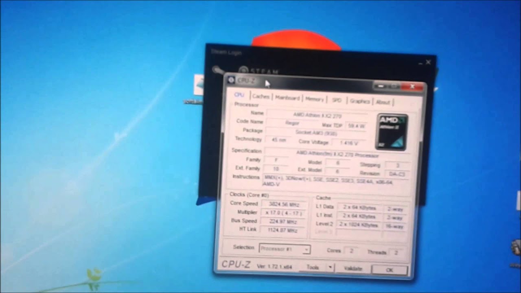Open the Tools dropdown arrow
The image size is (521, 293).
tap(331, 267)
